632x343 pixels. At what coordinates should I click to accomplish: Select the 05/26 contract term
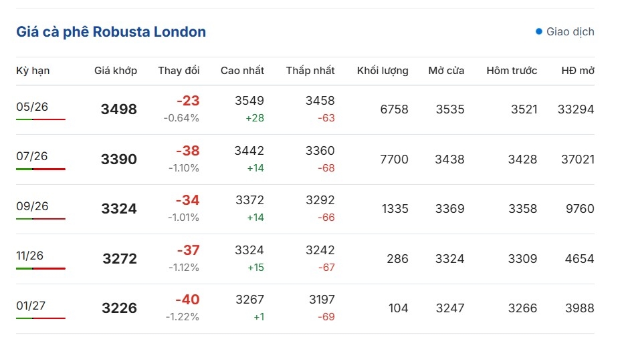click(x=32, y=107)
